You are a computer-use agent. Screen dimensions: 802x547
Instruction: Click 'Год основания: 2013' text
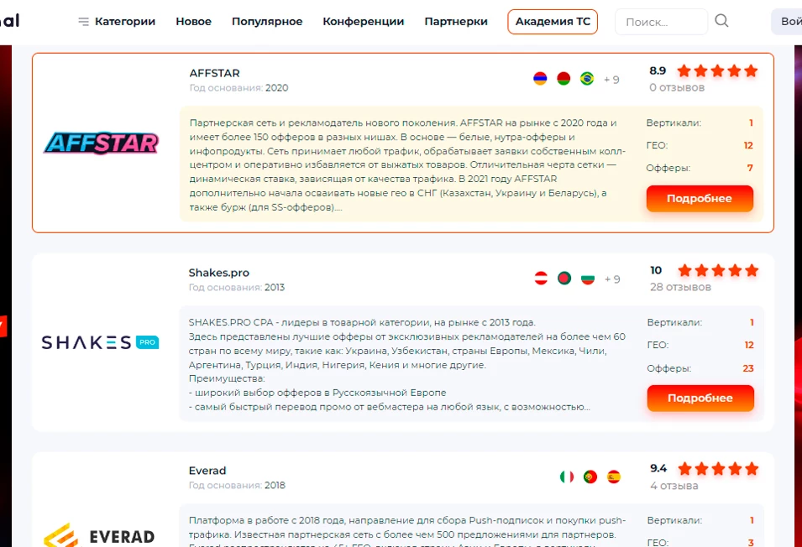pyautogui.click(x=236, y=288)
